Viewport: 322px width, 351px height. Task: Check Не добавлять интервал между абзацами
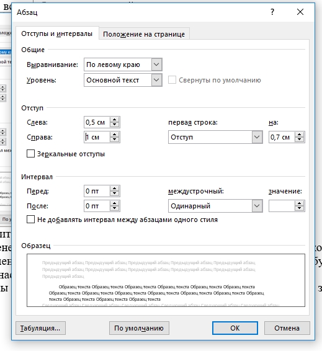pos(30,220)
